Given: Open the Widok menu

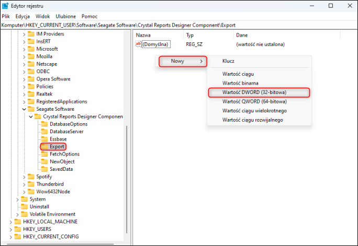Looking at the screenshot, I should coord(43,16).
